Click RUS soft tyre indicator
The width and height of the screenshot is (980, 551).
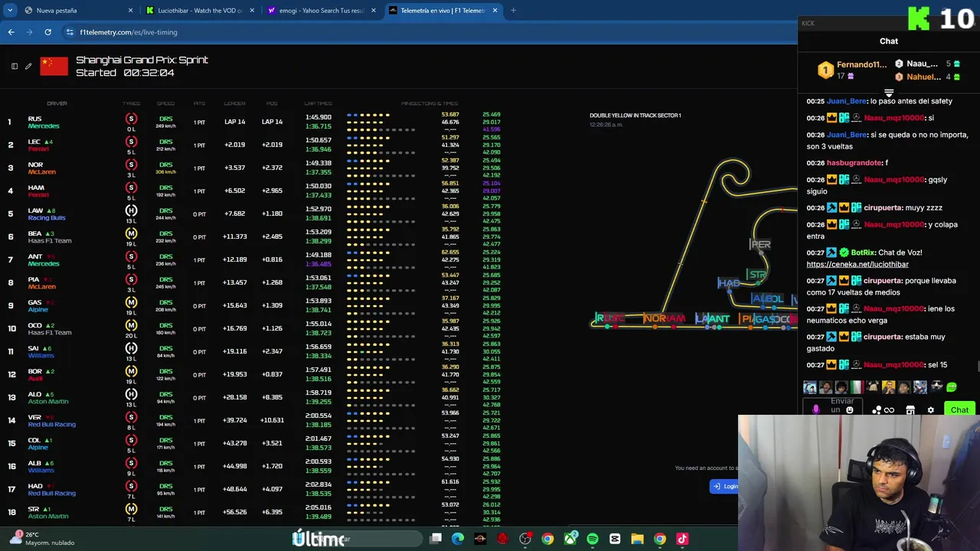tap(131, 119)
